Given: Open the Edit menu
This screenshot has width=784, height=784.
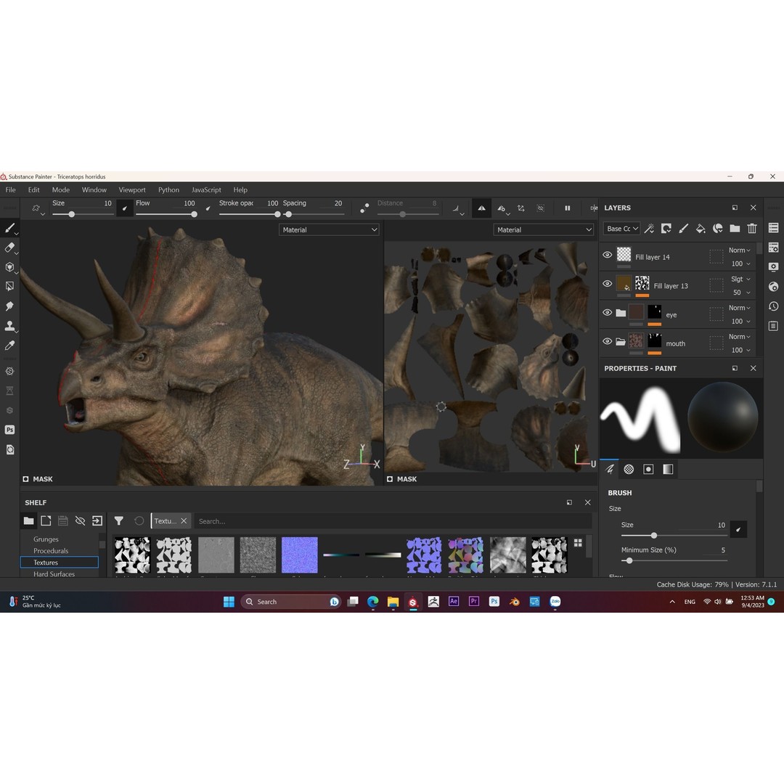Looking at the screenshot, I should coord(33,190).
